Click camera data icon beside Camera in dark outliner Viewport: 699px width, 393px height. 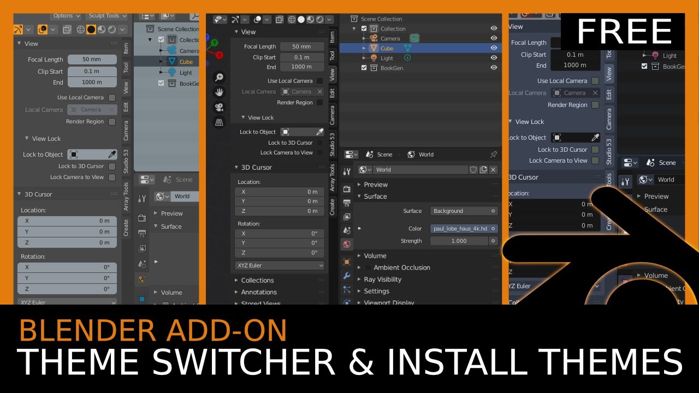click(416, 38)
